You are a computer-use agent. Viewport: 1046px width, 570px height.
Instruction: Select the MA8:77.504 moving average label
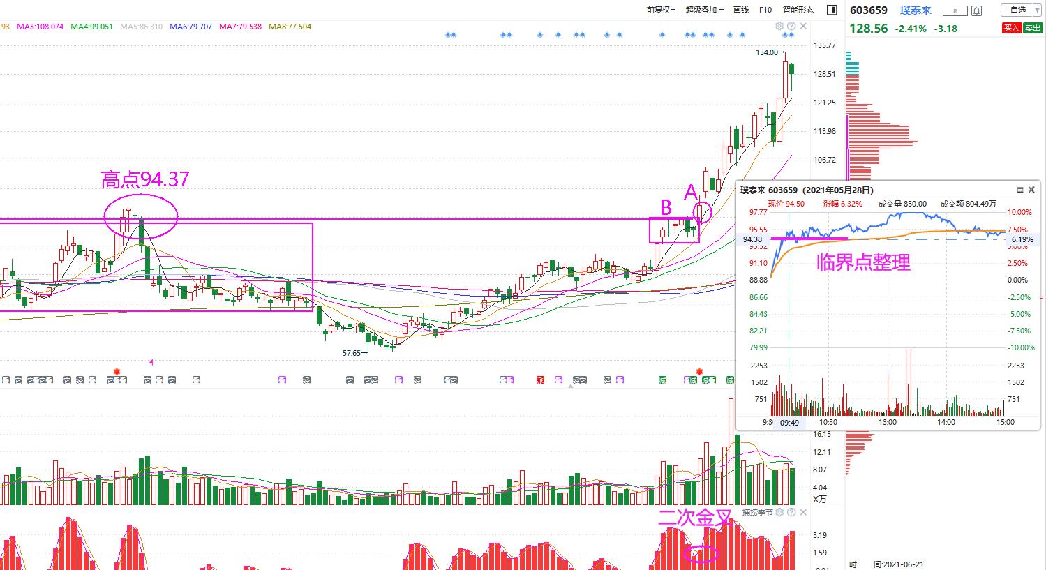click(290, 27)
